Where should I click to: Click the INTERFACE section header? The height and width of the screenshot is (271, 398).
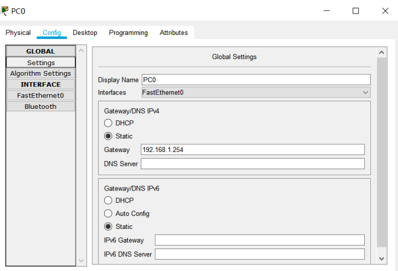pyautogui.click(x=41, y=85)
